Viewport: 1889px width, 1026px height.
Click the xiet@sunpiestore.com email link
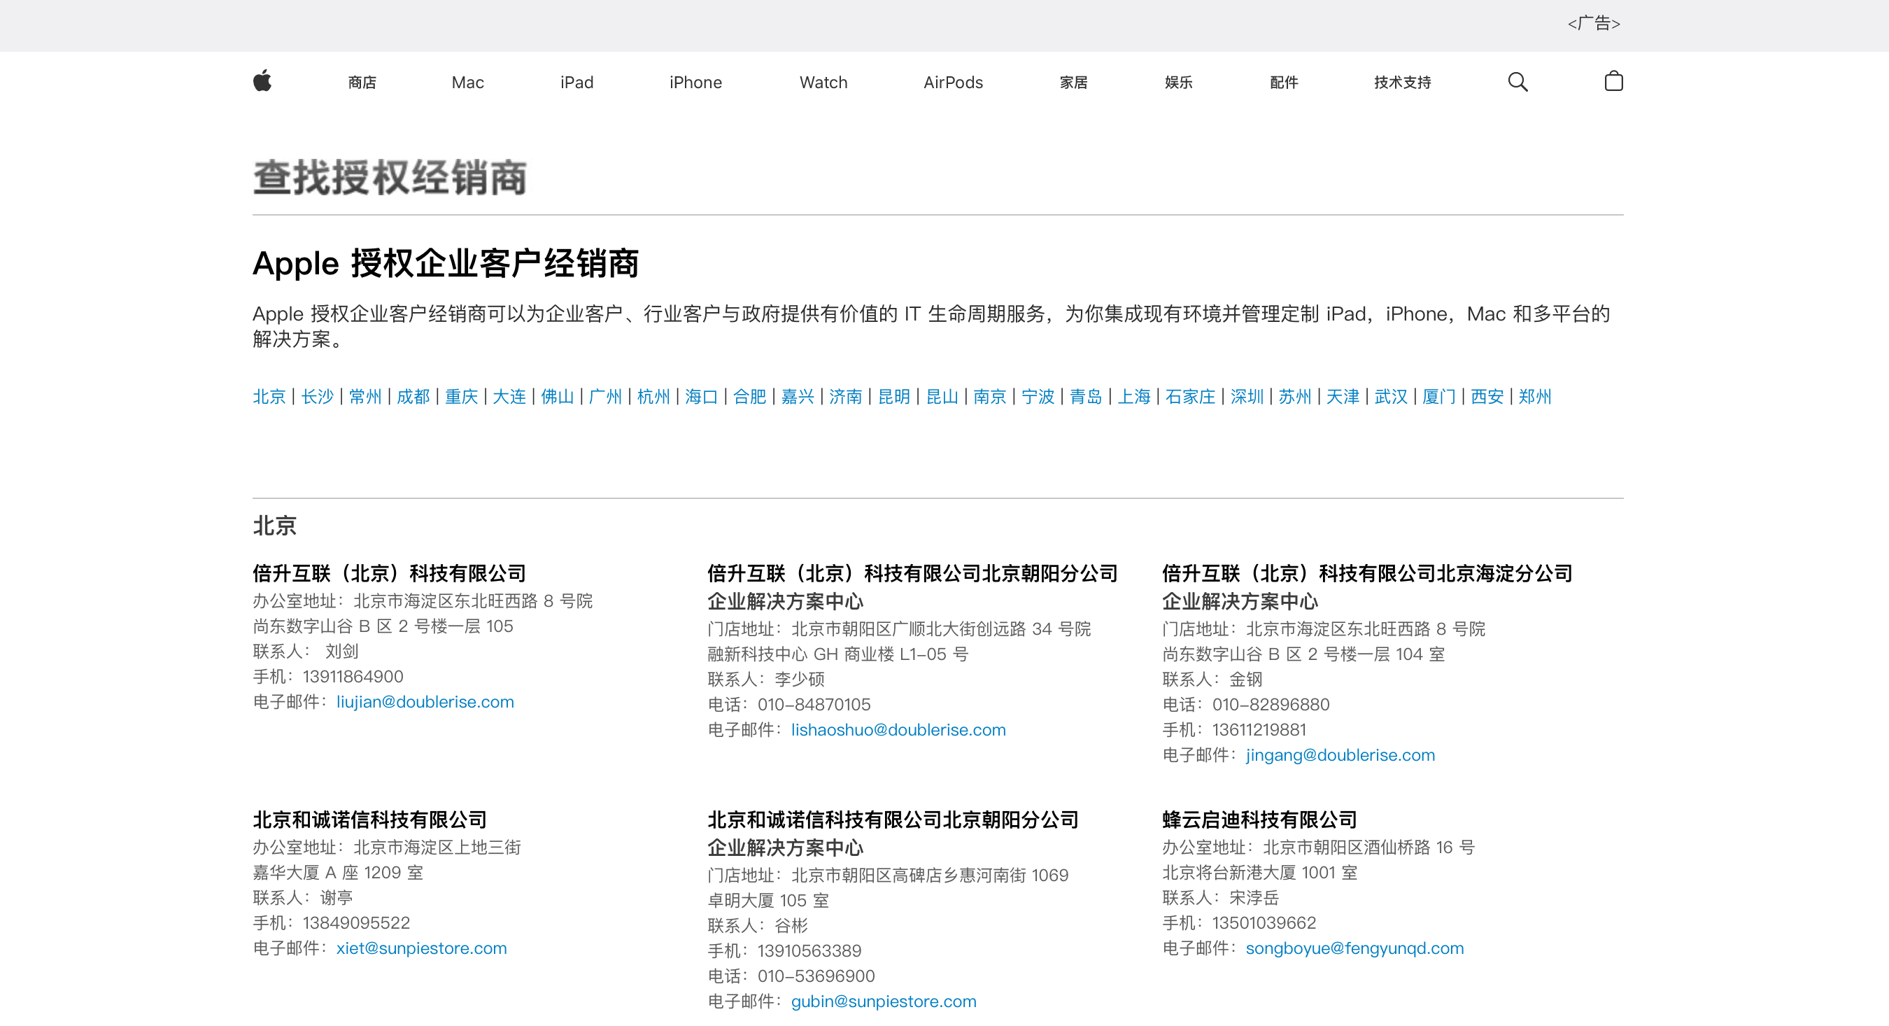click(x=421, y=948)
